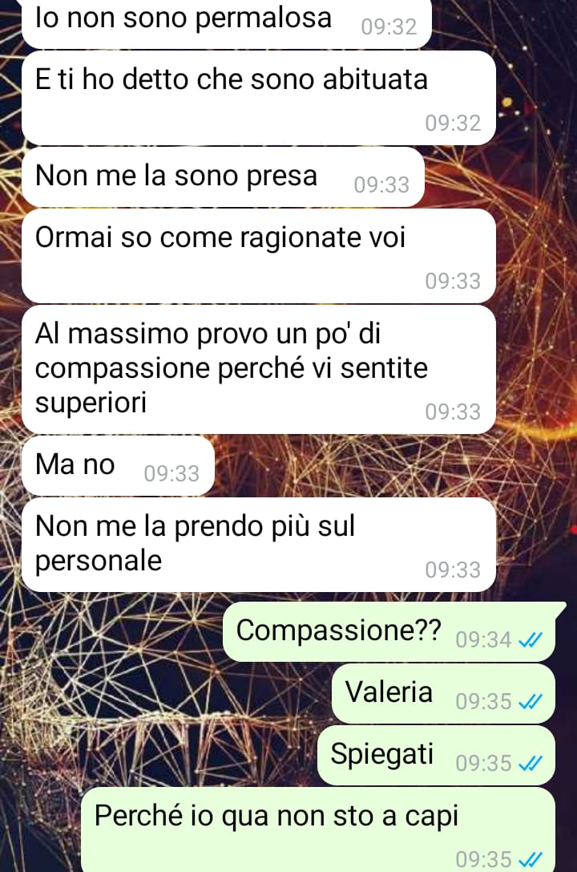
Task: Tap the chat wallpaper area beside the 'Ma no' bubble
Action: (x=389, y=465)
